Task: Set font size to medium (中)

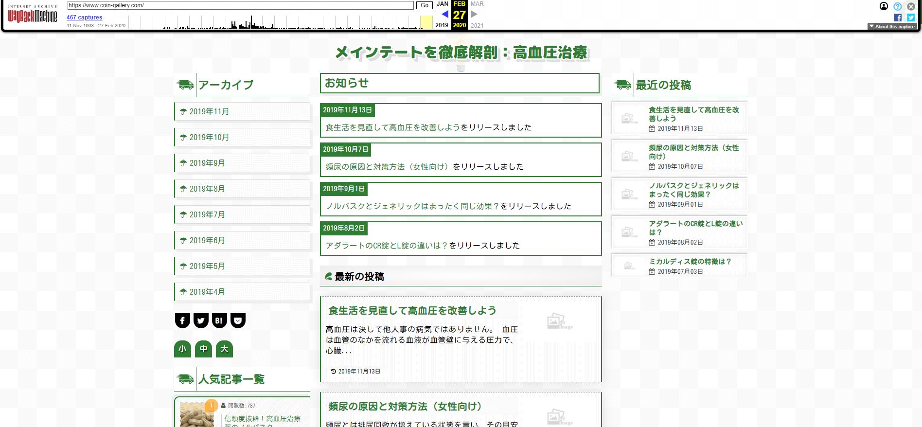Action: tap(203, 349)
